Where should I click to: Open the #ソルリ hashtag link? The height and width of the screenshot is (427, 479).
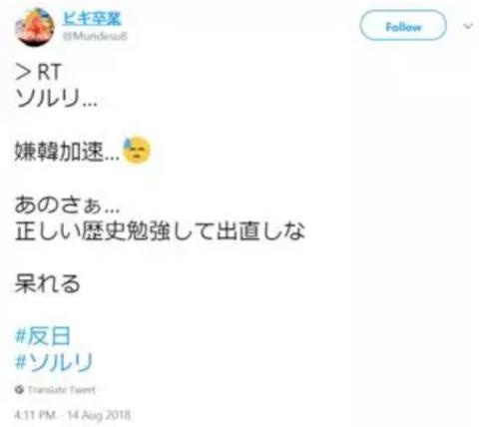click(54, 362)
